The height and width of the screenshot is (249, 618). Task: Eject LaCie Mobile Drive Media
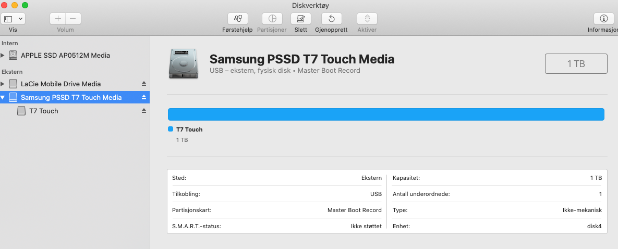pyautogui.click(x=144, y=84)
